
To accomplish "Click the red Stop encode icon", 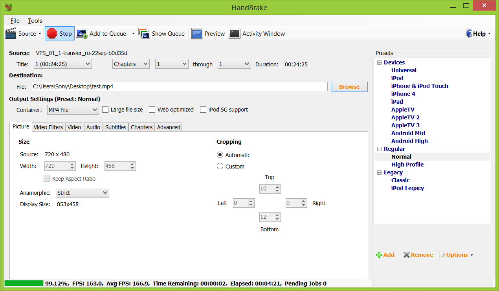I will [52, 34].
